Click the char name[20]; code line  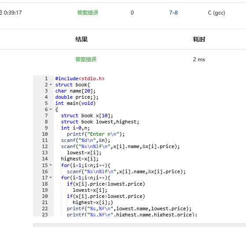(x=75, y=91)
